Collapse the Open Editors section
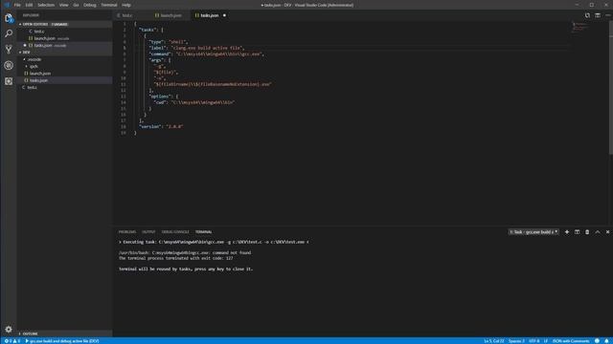Viewport: 613px width, 344px height. pos(64,24)
